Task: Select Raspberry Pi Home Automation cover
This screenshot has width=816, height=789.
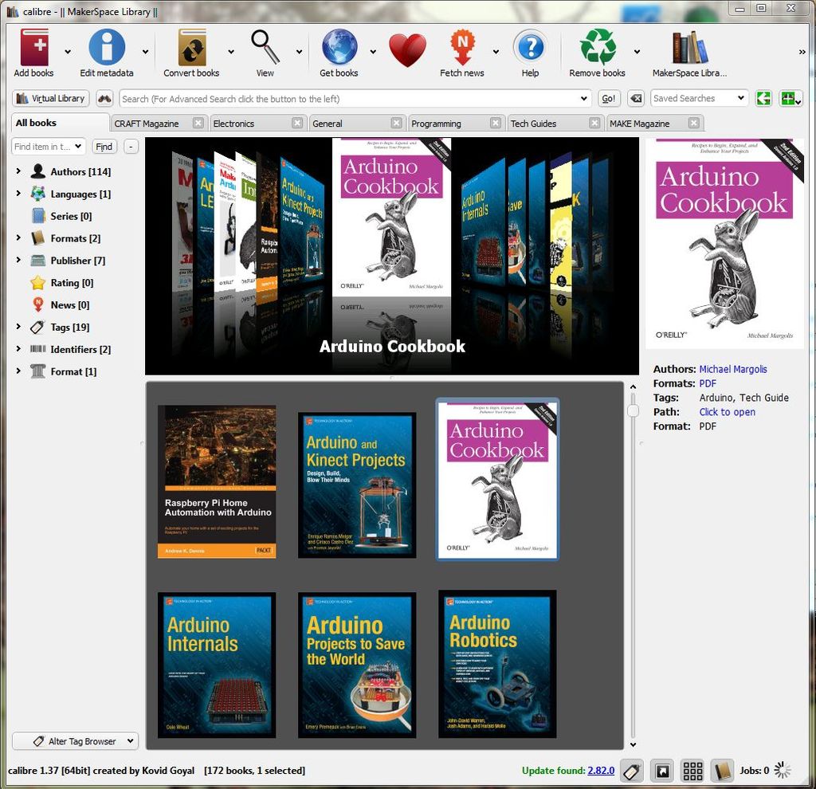Action: [217, 482]
